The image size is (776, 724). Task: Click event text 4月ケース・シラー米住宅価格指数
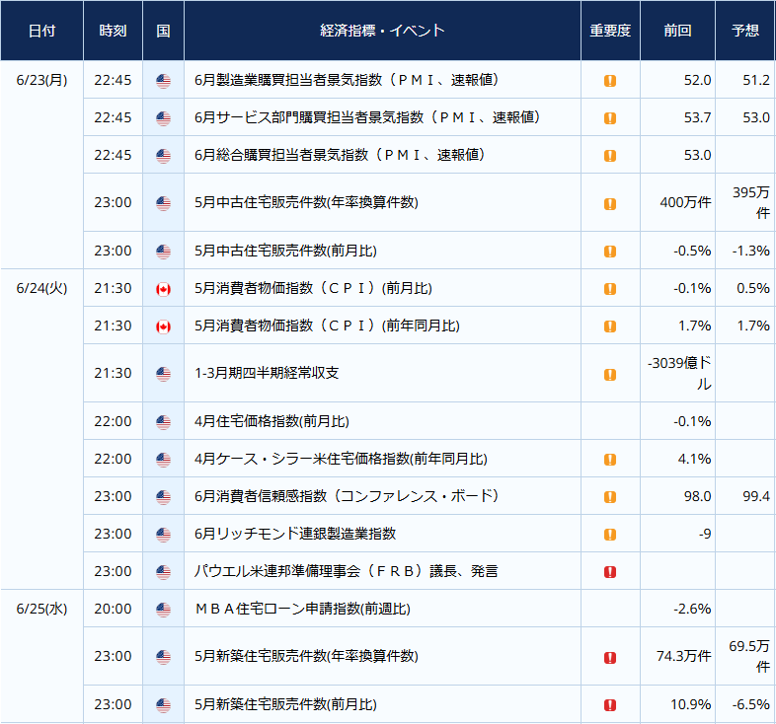click(302, 459)
